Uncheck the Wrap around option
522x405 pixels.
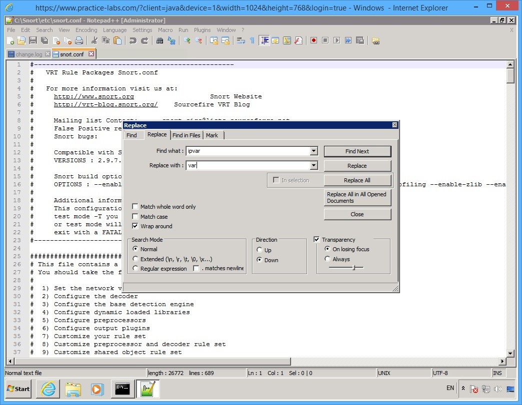(x=135, y=226)
